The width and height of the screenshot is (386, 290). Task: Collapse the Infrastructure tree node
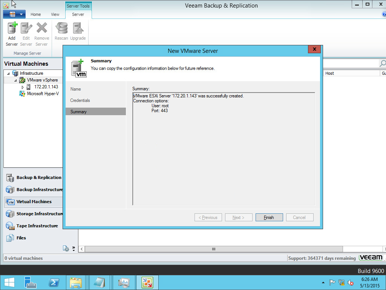pos(8,74)
